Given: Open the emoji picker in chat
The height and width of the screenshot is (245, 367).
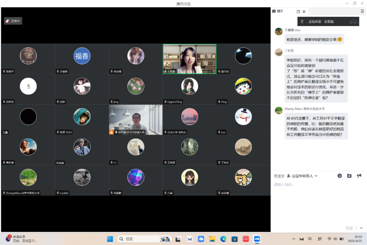Looking at the screenshot, I should [339, 176].
